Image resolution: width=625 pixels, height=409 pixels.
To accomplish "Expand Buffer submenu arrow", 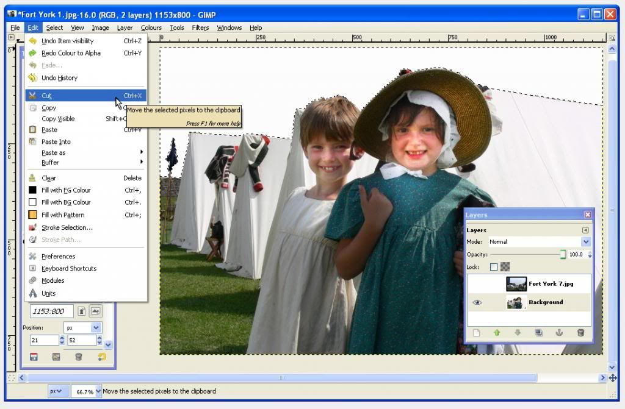I will coord(142,162).
